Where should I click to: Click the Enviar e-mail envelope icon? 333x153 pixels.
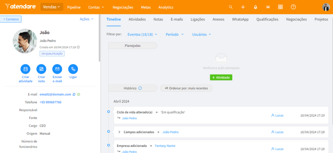click(57, 69)
